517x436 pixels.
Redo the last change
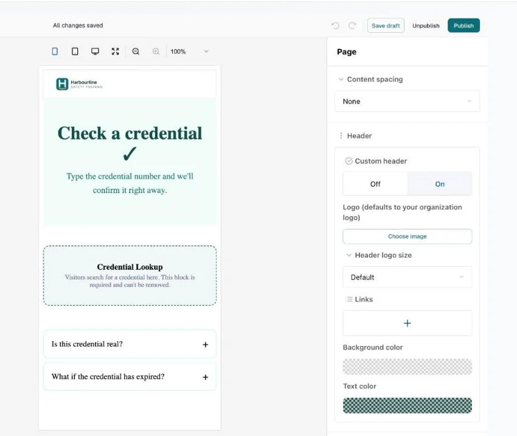[352, 26]
